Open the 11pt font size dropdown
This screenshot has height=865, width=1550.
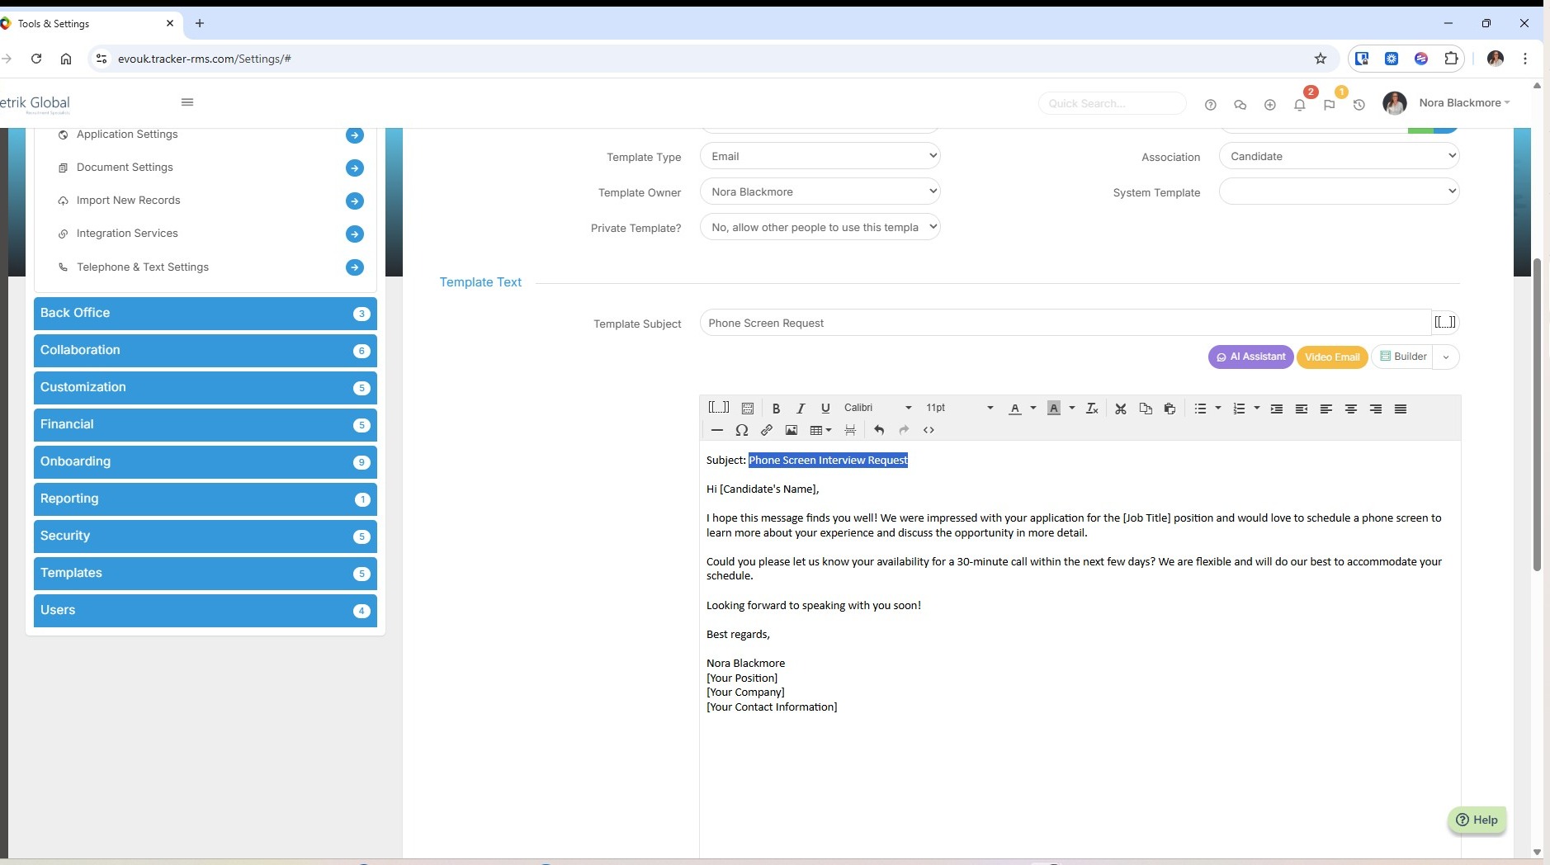click(x=960, y=408)
